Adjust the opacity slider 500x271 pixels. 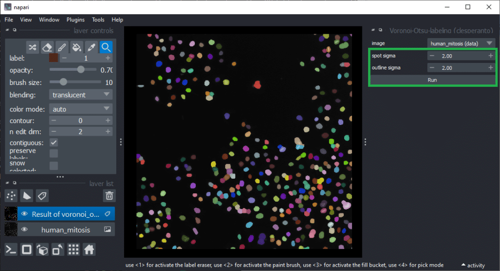[81, 70]
